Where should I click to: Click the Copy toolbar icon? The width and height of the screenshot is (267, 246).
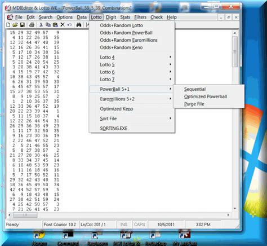tap(48, 25)
